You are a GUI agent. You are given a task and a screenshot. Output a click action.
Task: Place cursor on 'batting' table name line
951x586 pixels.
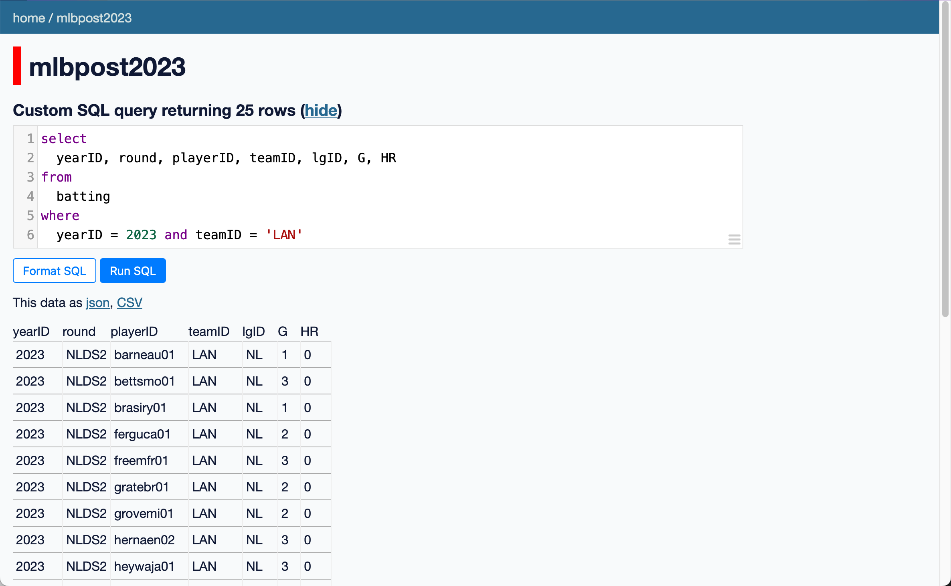83,196
